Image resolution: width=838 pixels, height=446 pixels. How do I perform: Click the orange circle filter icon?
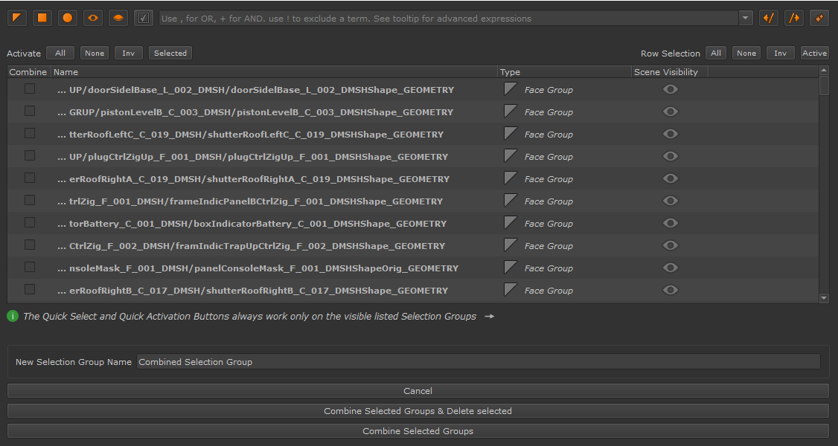tap(68, 18)
